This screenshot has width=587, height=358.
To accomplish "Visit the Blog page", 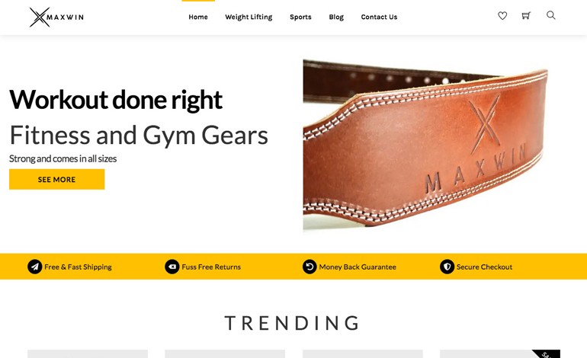I will (x=336, y=17).
